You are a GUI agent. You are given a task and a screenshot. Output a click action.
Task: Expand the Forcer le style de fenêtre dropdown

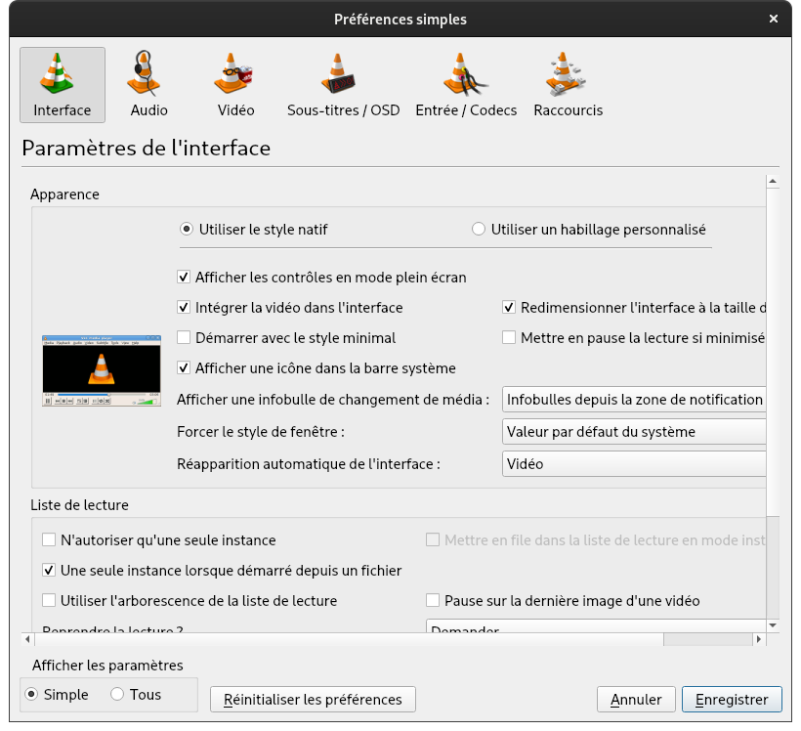(x=633, y=431)
